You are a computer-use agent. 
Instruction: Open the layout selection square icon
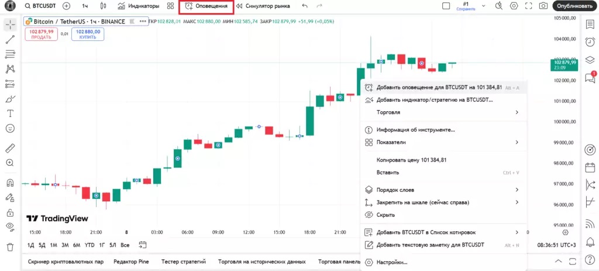(446, 6)
